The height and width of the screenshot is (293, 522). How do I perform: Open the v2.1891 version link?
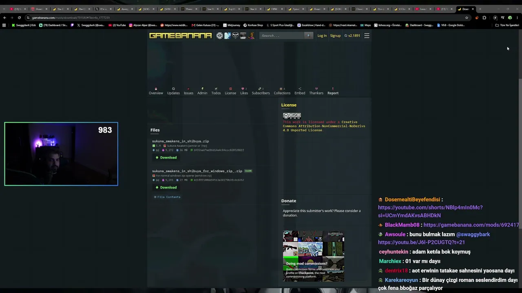(x=352, y=36)
